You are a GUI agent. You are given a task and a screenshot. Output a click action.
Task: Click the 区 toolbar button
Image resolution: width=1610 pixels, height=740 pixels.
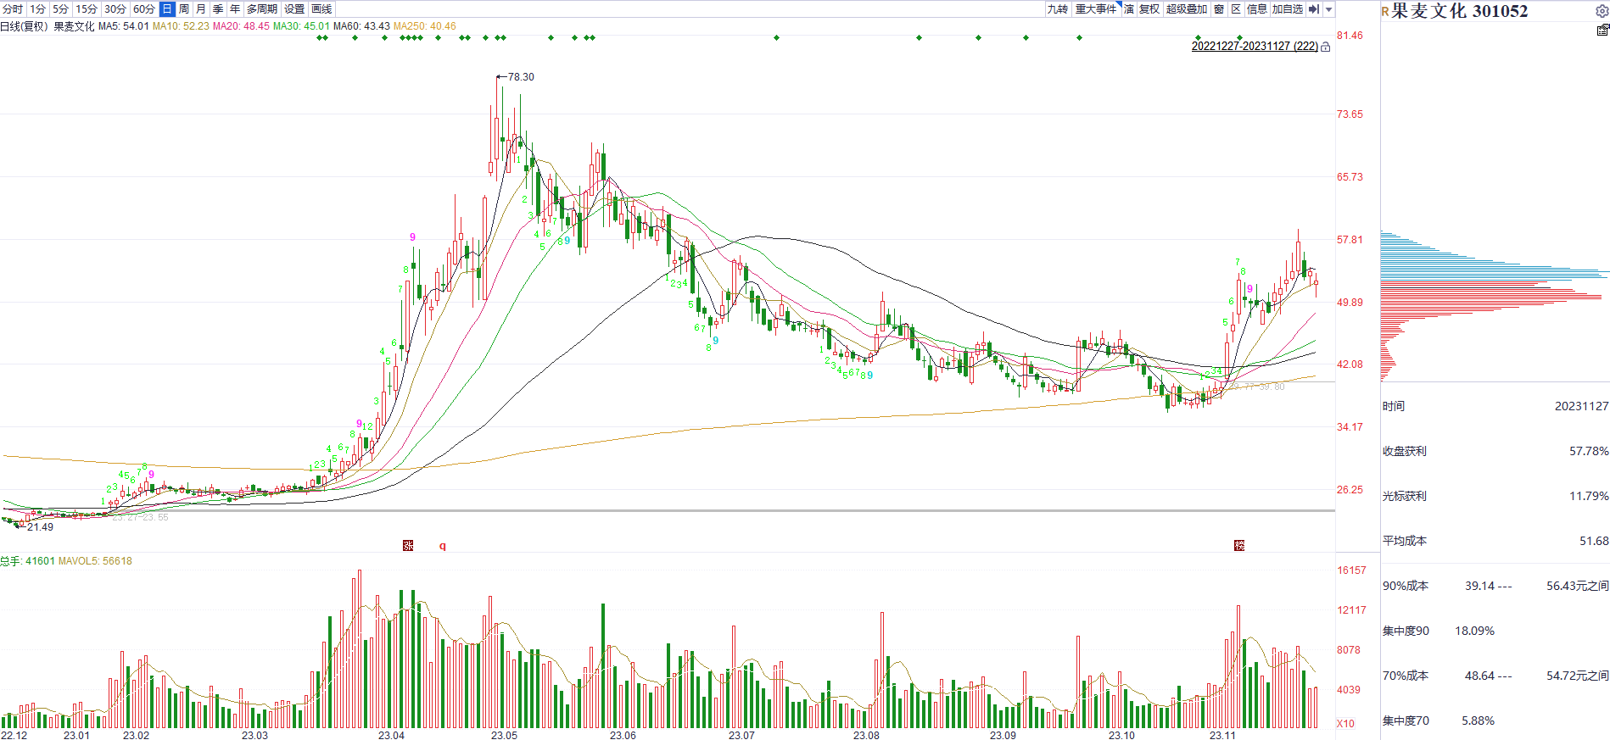pos(1236,8)
